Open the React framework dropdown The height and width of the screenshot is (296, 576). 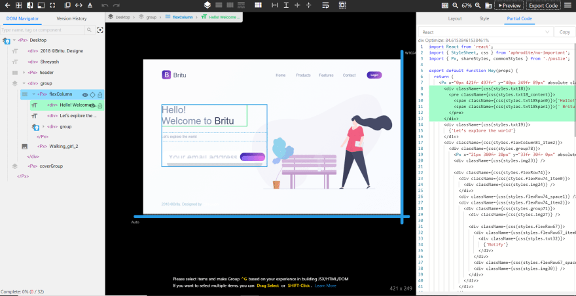(486, 32)
